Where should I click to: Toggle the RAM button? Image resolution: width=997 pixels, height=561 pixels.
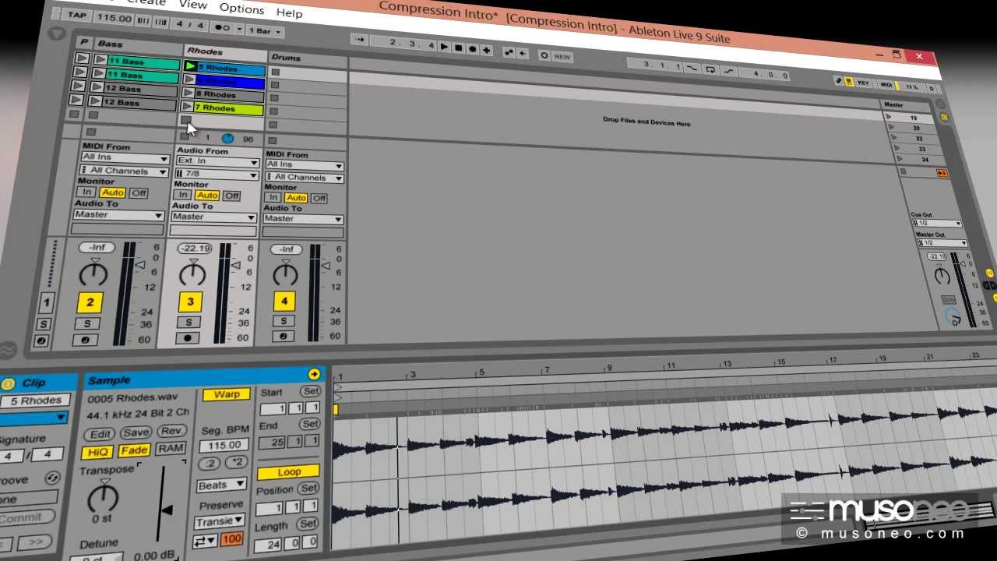[x=170, y=448]
